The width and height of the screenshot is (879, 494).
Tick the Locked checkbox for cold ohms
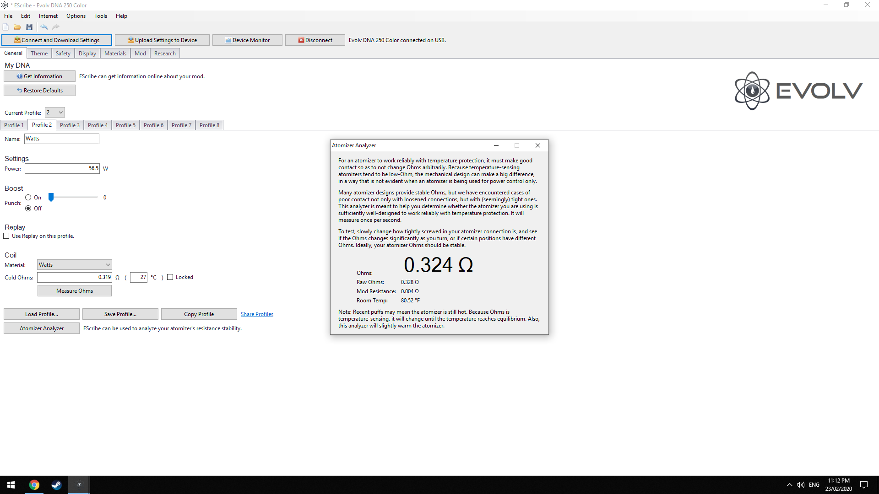[170, 277]
